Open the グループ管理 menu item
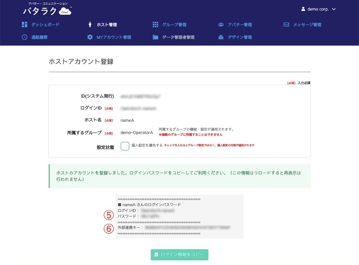Viewport: 359px width, 265px height. pos(174,24)
